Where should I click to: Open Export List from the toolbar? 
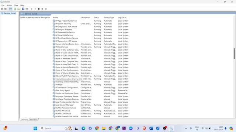[x=18, y=9]
